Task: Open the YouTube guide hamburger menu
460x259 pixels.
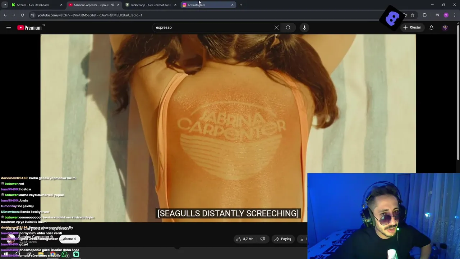Action: 9,27
